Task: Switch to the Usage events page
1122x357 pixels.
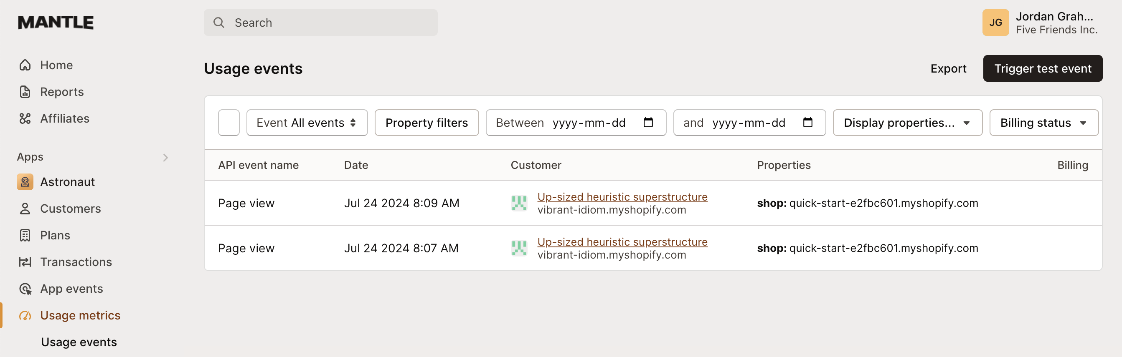Action: [79, 342]
